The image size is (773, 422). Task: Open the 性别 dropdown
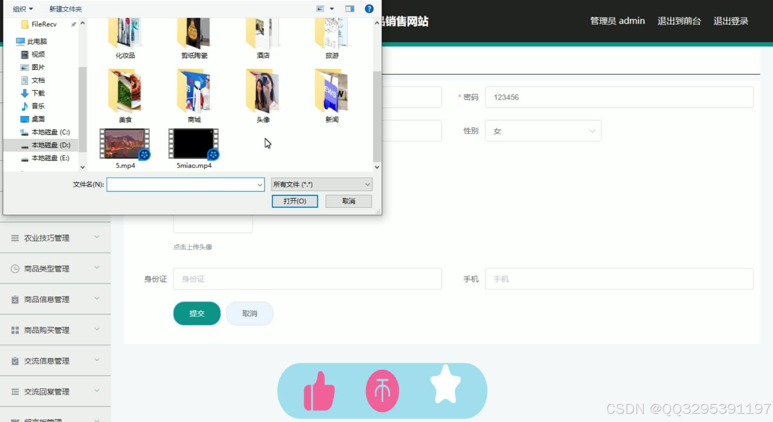coord(543,131)
